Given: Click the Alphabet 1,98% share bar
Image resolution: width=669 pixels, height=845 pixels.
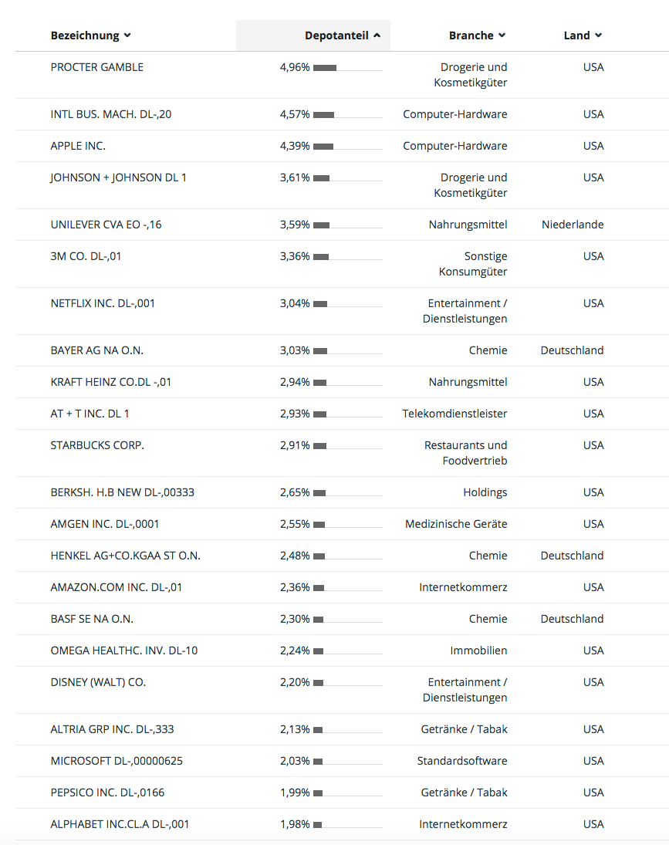Looking at the screenshot, I should (x=347, y=824).
